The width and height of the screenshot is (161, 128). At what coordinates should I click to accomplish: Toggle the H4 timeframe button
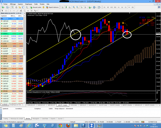[122, 7]
